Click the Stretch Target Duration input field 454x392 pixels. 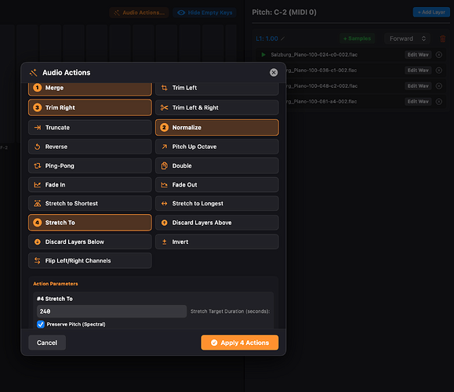pyautogui.click(x=111, y=311)
